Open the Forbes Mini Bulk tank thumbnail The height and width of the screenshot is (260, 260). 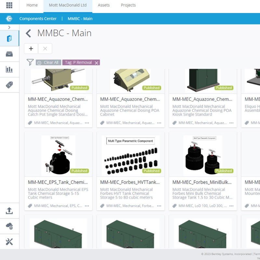pyautogui.click(x=203, y=155)
